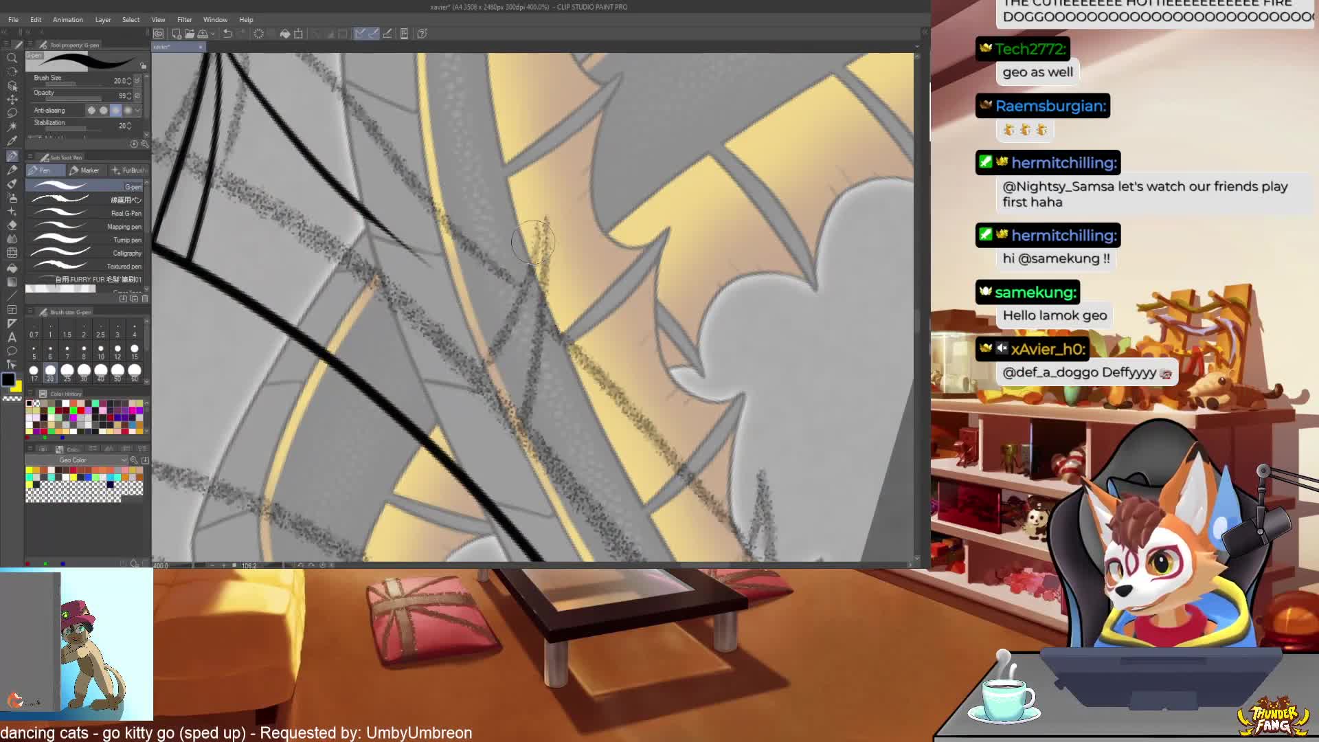Toggle Snap to Special Ruler
The image size is (1319, 742).
pos(373,34)
